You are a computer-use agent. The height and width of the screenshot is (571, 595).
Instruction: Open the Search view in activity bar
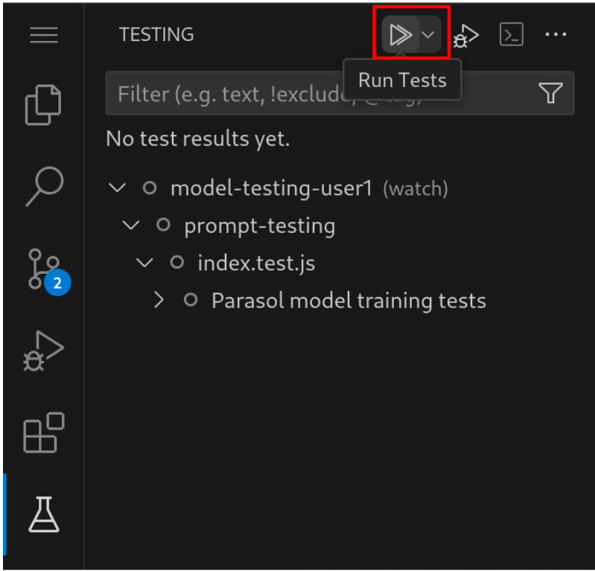(x=44, y=186)
